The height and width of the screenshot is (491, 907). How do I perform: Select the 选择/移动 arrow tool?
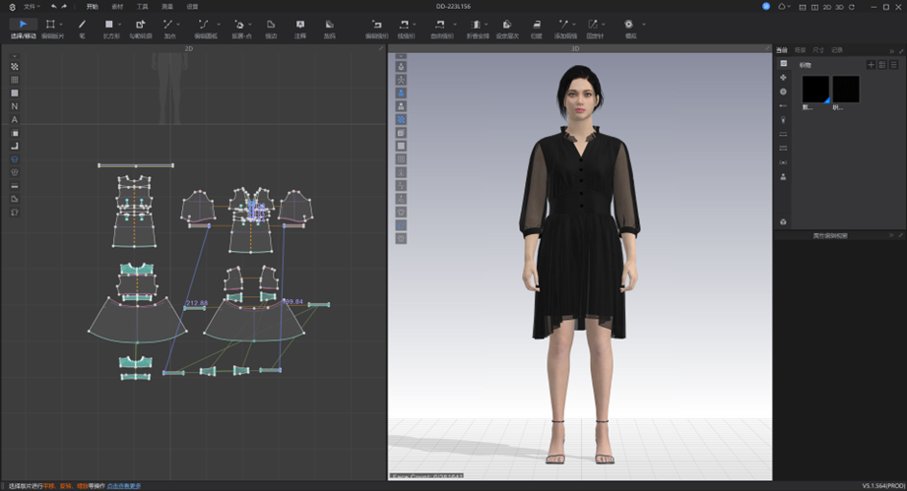[x=23, y=24]
